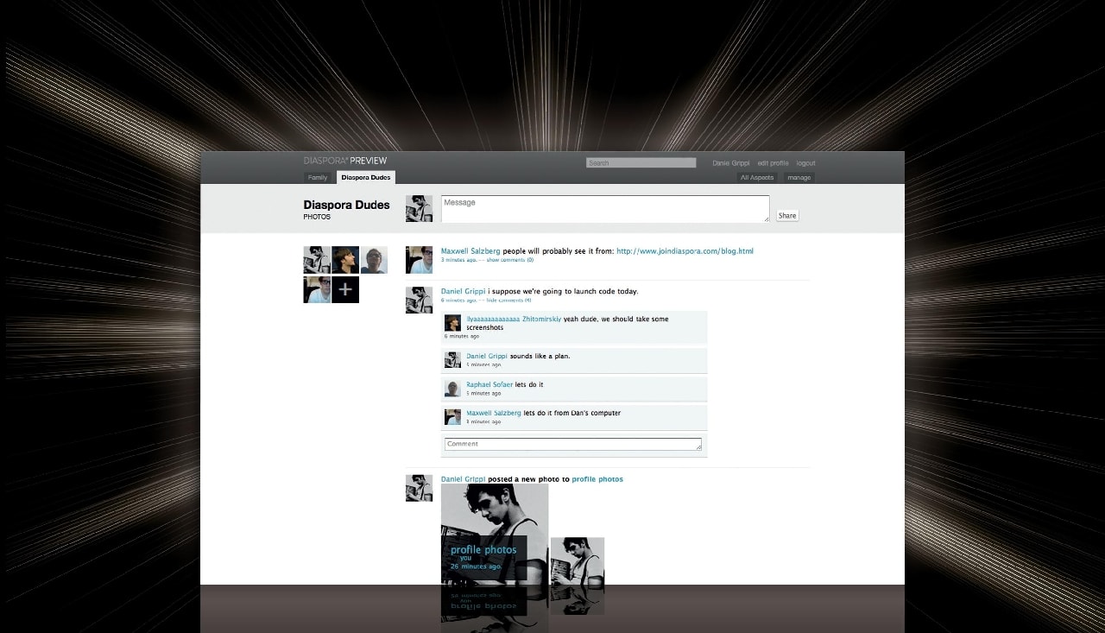Focus the Search field in header

tap(641, 163)
